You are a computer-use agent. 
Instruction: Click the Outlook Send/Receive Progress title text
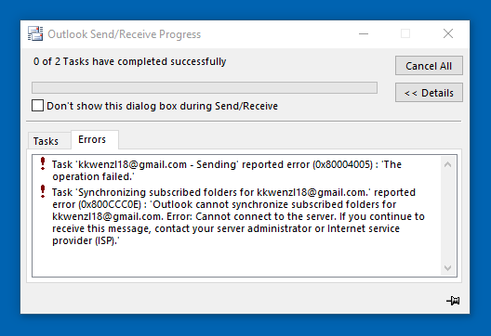124,34
